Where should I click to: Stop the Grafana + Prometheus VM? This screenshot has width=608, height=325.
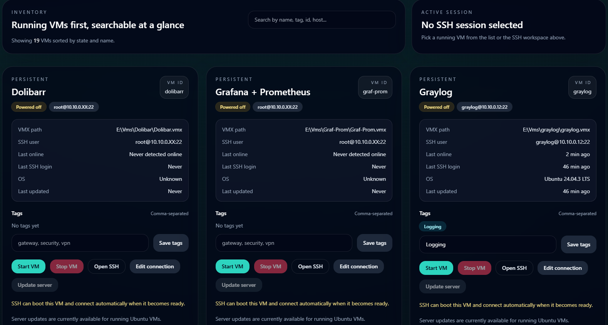(x=271, y=266)
